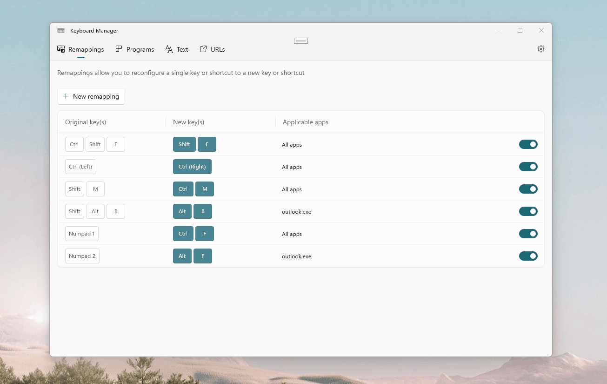Click the Programs tab icon
Viewport: 607px width, 384px height.
[119, 49]
